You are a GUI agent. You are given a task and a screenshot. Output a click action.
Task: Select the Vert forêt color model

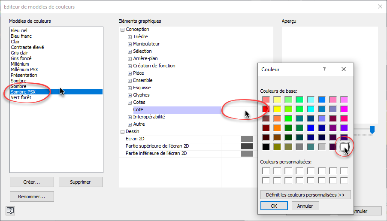click(21, 97)
